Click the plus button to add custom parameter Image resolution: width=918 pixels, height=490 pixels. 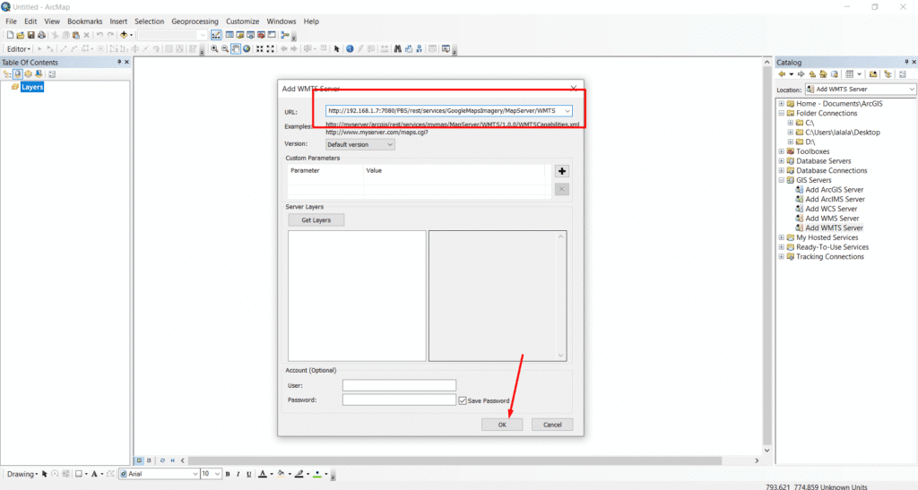click(562, 171)
